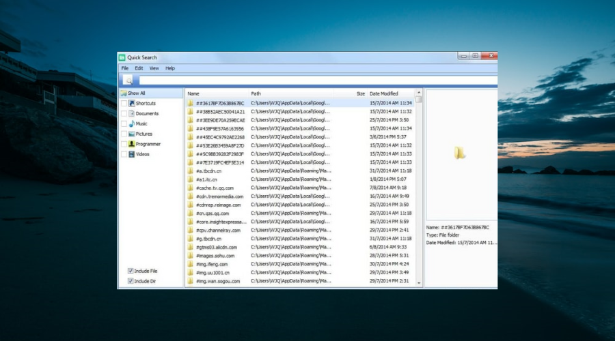Click the Music note icon
The width and height of the screenshot is (615, 341).
[x=131, y=123]
